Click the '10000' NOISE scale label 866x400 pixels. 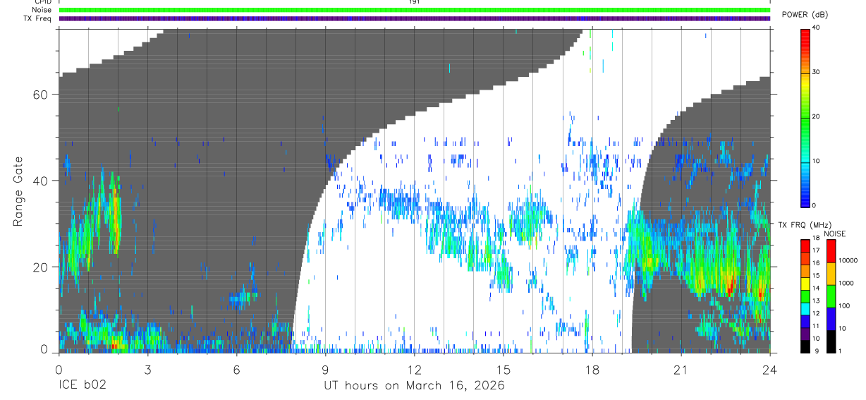click(x=848, y=261)
